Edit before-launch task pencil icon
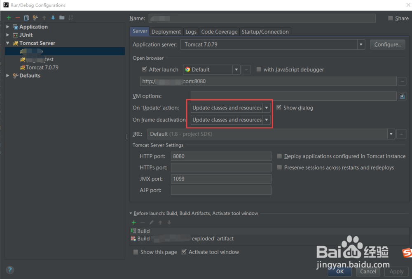412x279 pixels. click(x=151, y=223)
